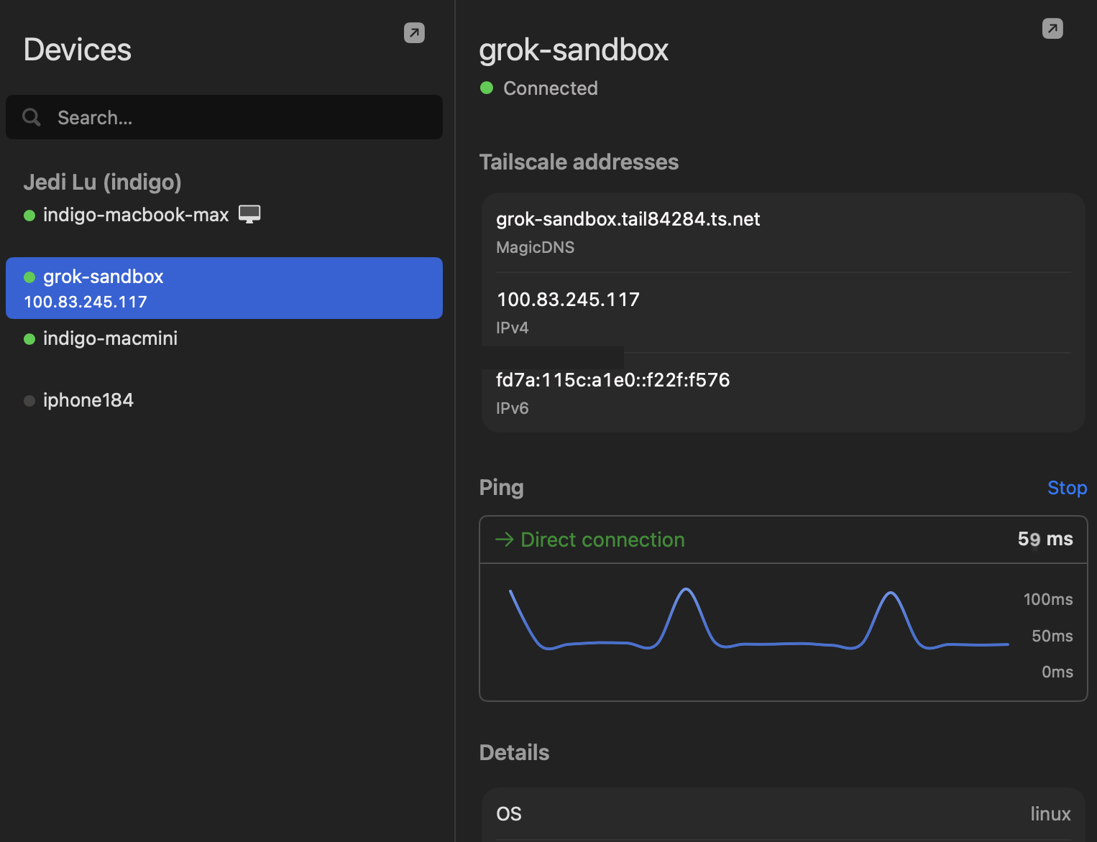Click the search magnifier icon
Image resolution: width=1097 pixels, height=842 pixels.
tap(32, 117)
